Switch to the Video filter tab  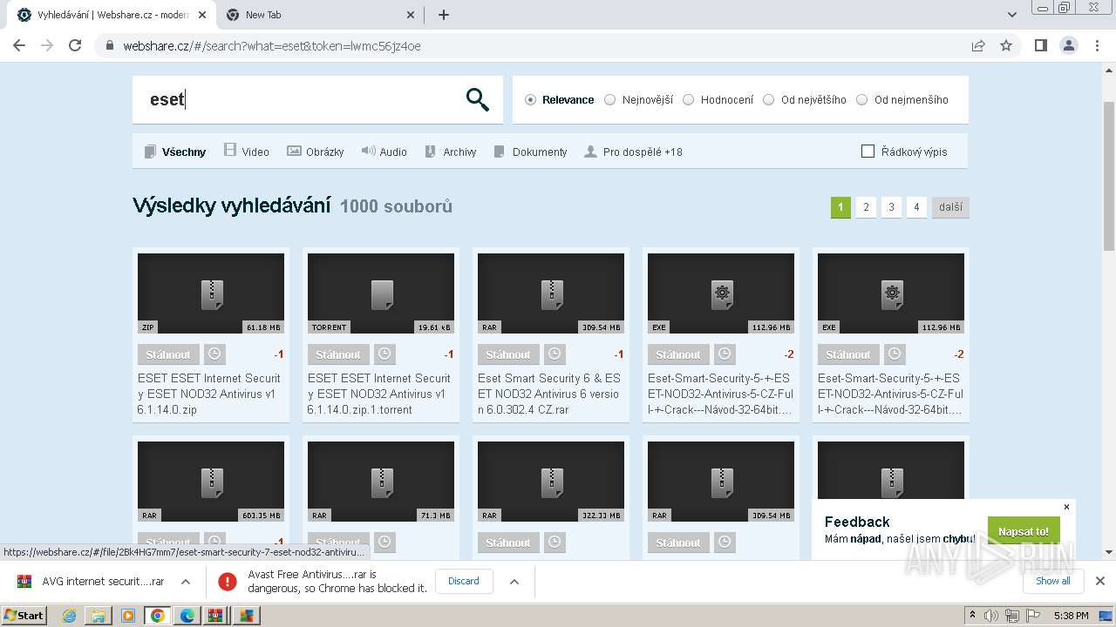coord(247,152)
